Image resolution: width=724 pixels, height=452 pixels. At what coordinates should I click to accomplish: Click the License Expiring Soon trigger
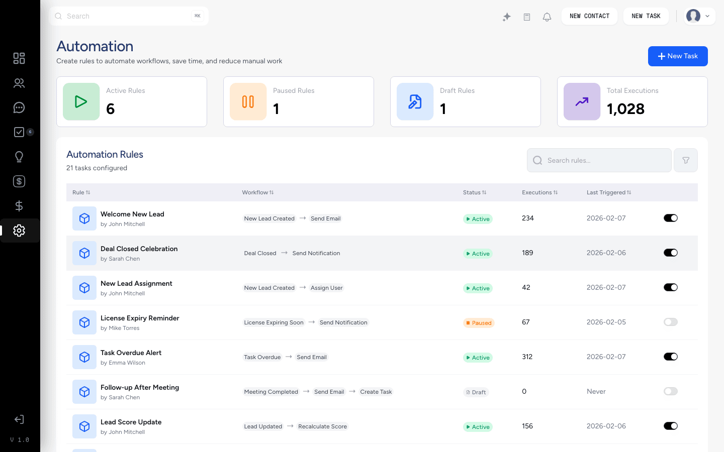coord(274,322)
